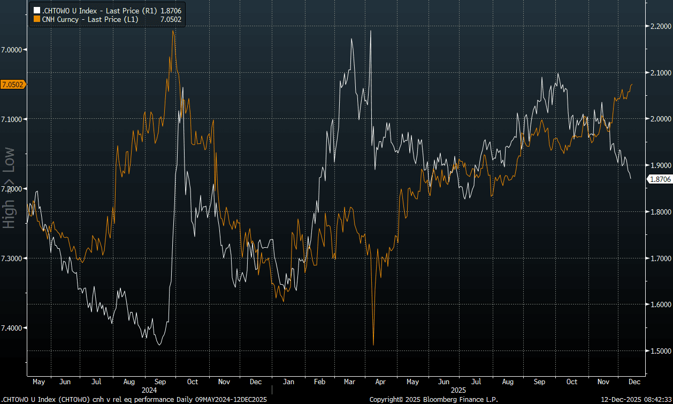Click the chart title text in bottom footer

pos(134,400)
